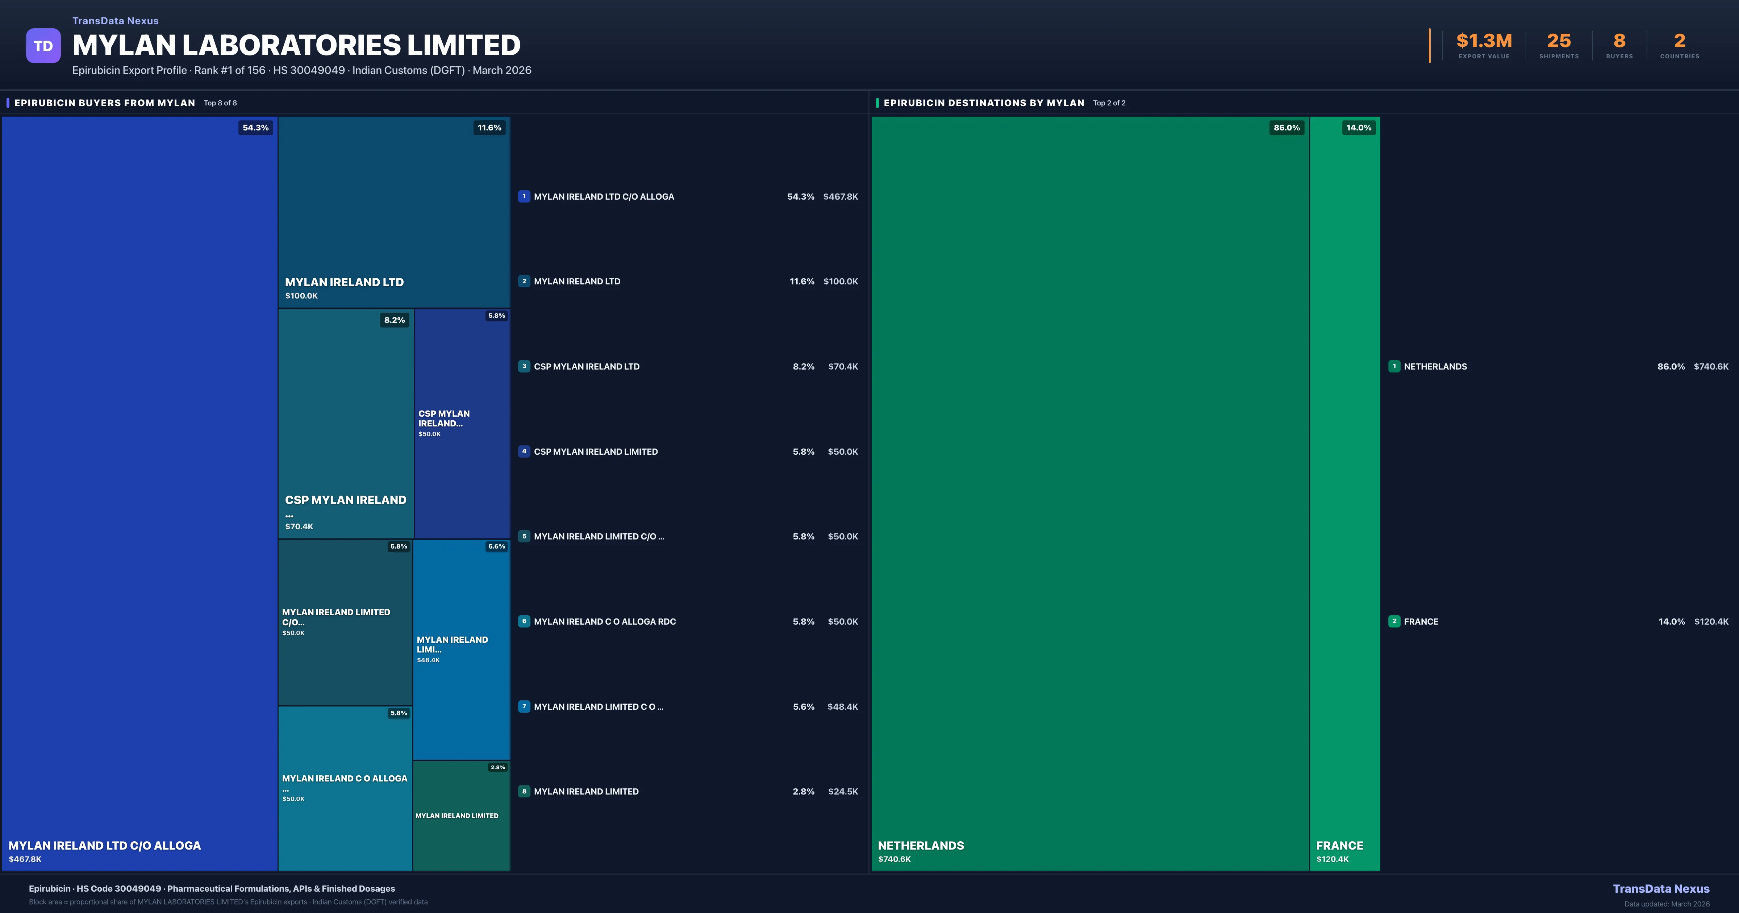The image size is (1739, 913).
Task: Click rank 4 badge for CSP Mylan Ireland Limited
Action: (x=524, y=452)
